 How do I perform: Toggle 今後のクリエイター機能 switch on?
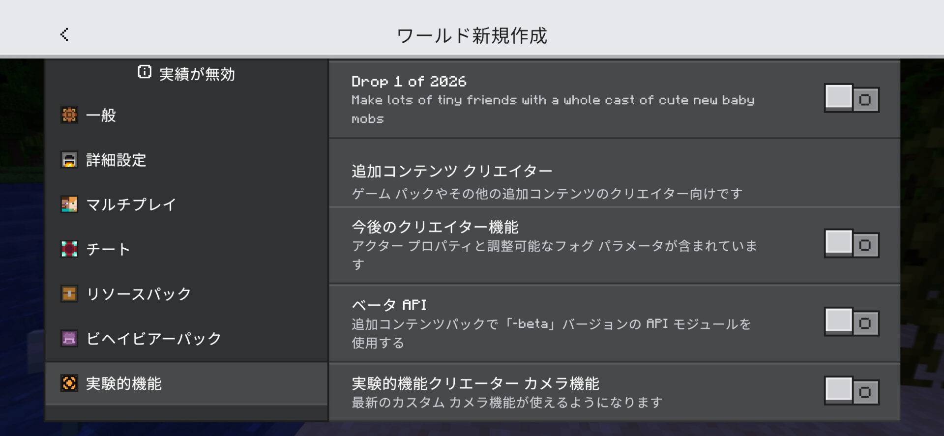[852, 244]
